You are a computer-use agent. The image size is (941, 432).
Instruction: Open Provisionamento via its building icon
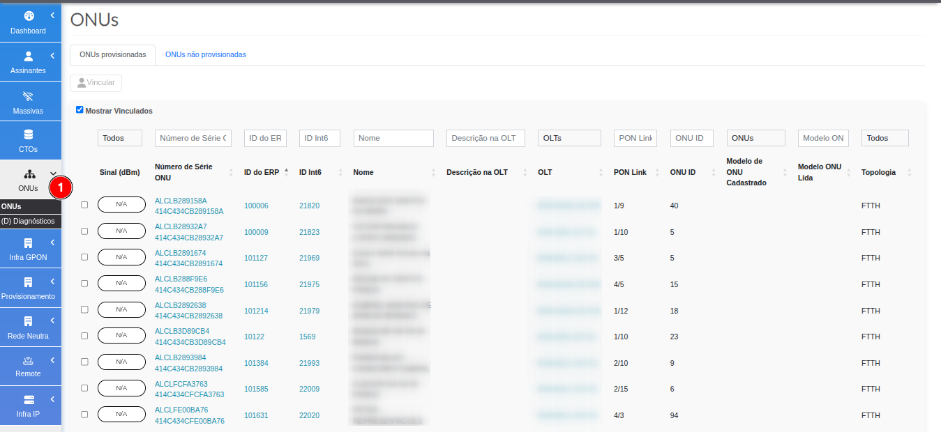click(29, 281)
